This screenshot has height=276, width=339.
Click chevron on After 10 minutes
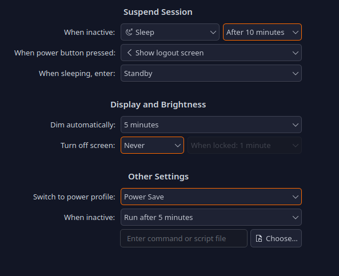coord(296,33)
